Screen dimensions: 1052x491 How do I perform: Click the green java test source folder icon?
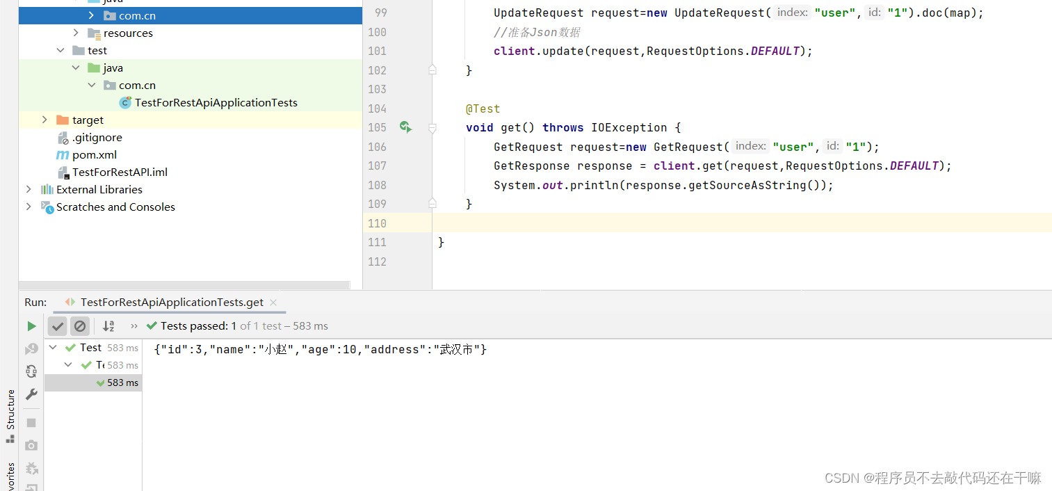coord(94,67)
